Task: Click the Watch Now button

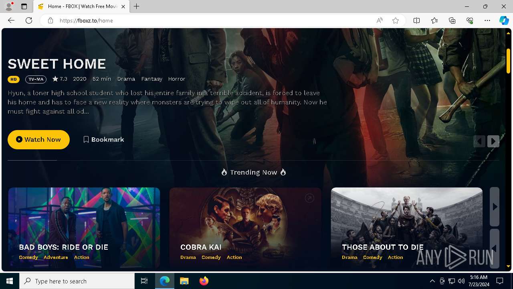Action: (38, 139)
